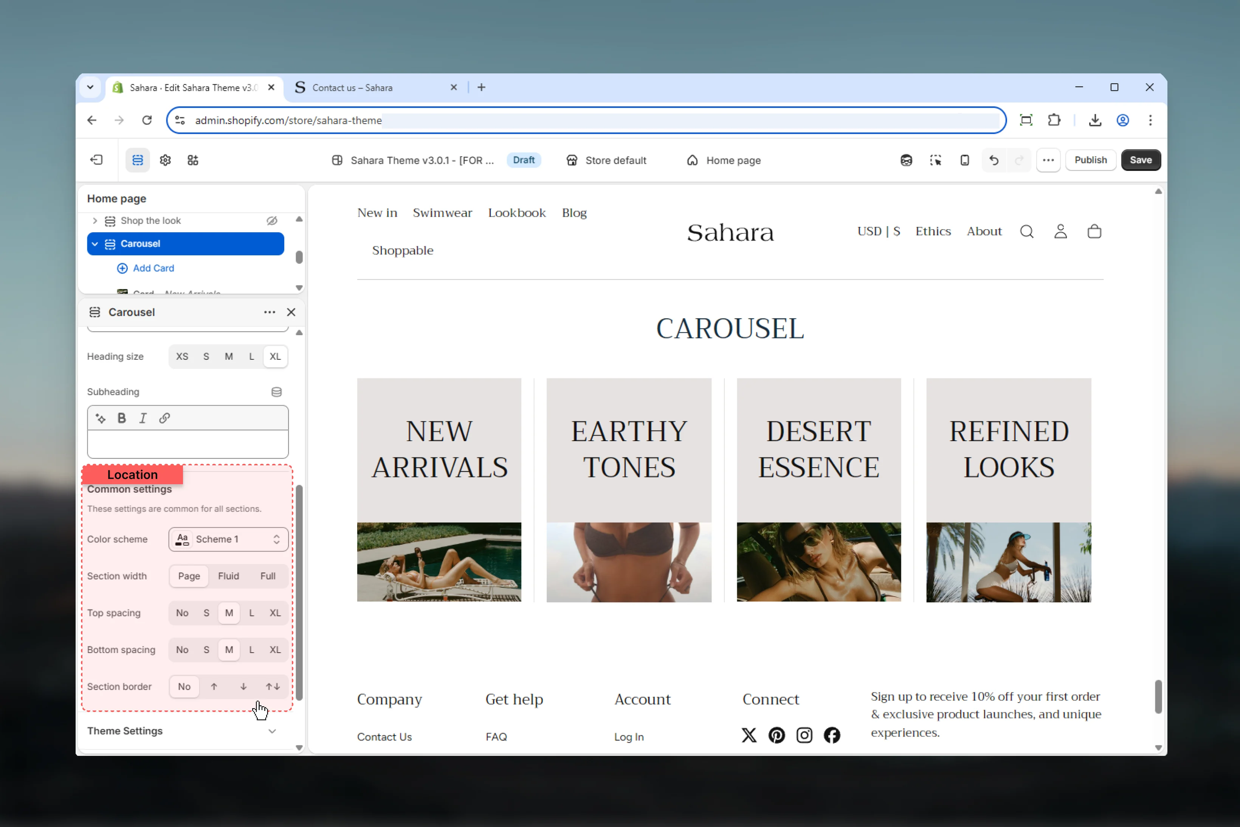Viewport: 1240px width, 827px height.
Task: Set Top spacing to XL
Action: click(x=275, y=613)
